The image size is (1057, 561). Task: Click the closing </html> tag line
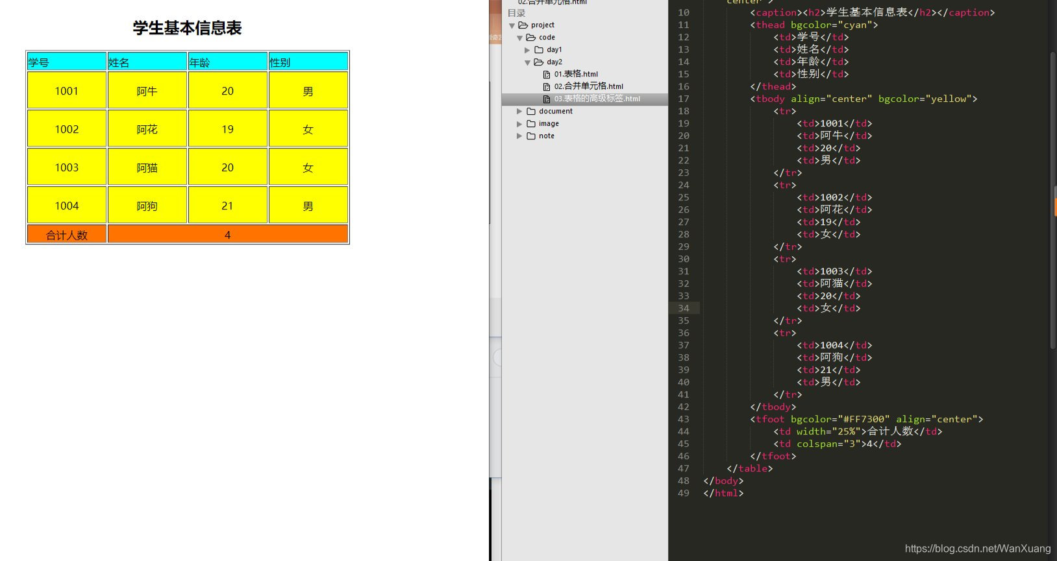pyautogui.click(x=723, y=493)
